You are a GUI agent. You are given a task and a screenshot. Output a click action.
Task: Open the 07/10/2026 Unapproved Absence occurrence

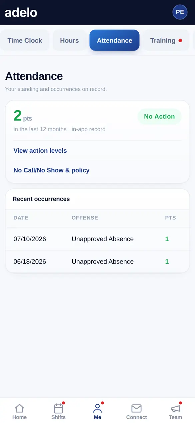[x=97, y=239]
